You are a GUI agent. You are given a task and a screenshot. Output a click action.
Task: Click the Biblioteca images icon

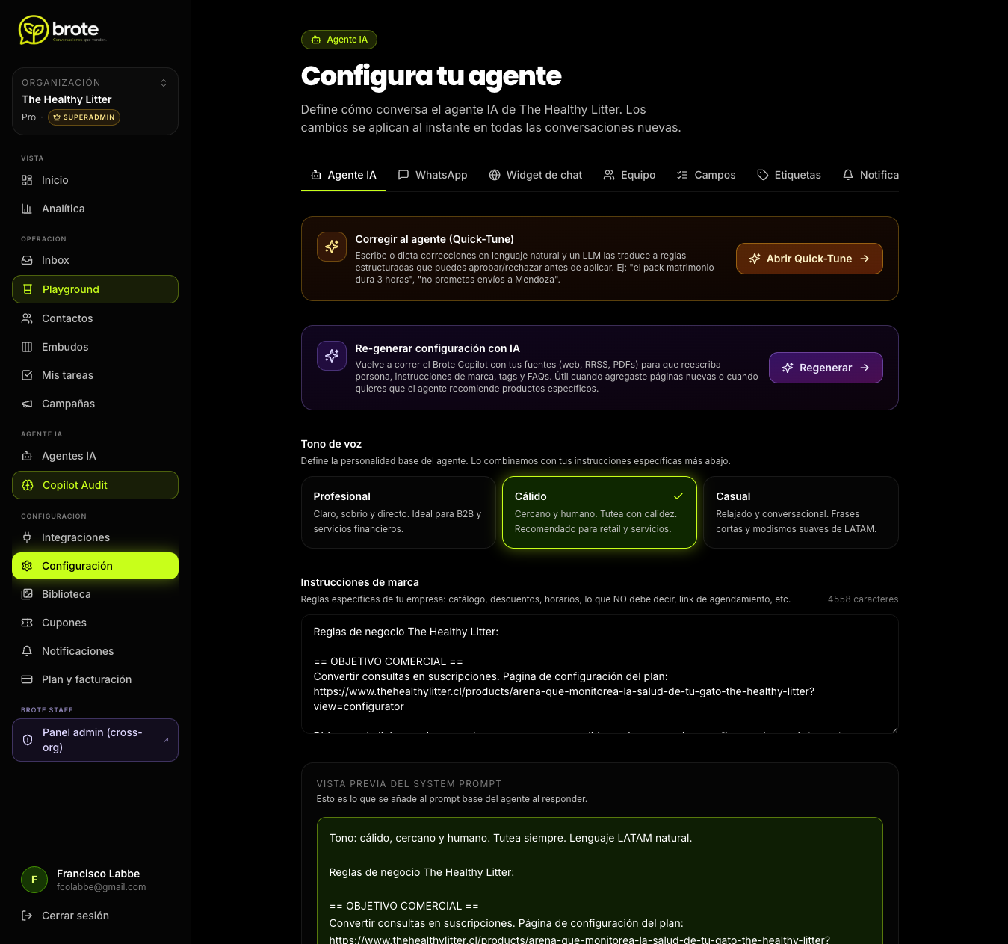(27, 594)
